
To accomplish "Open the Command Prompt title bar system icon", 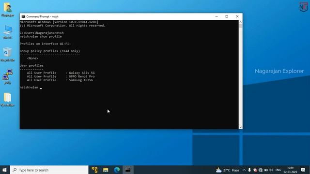I will pyautogui.click(x=23, y=16).
